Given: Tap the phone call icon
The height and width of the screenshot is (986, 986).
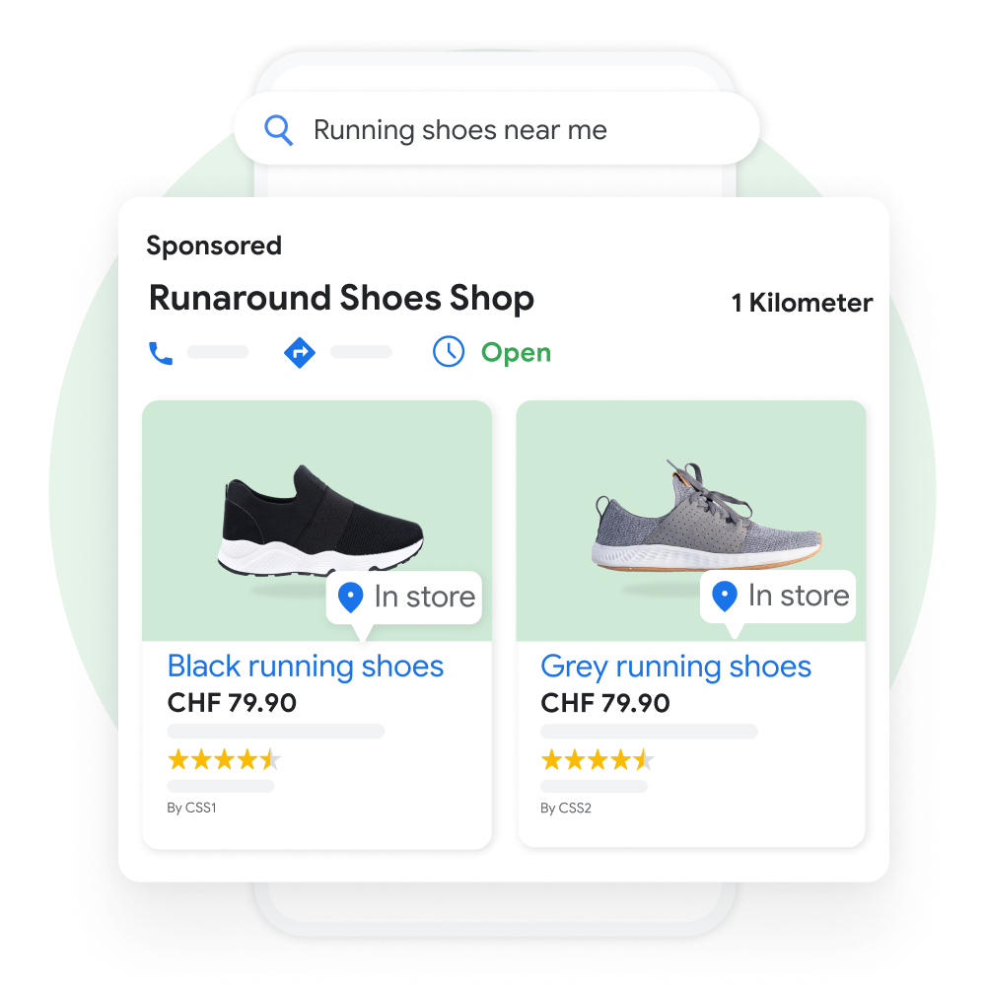Looking at the screenshot, I should (161, 353).
